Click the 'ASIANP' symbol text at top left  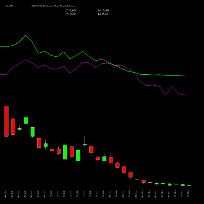pos(9,6)
